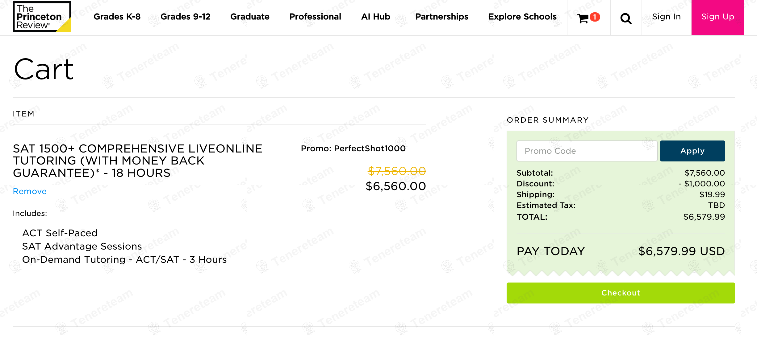757x350 pixels.
Task: Expand the Graduate menu
Action: click(x=250, y=17)
